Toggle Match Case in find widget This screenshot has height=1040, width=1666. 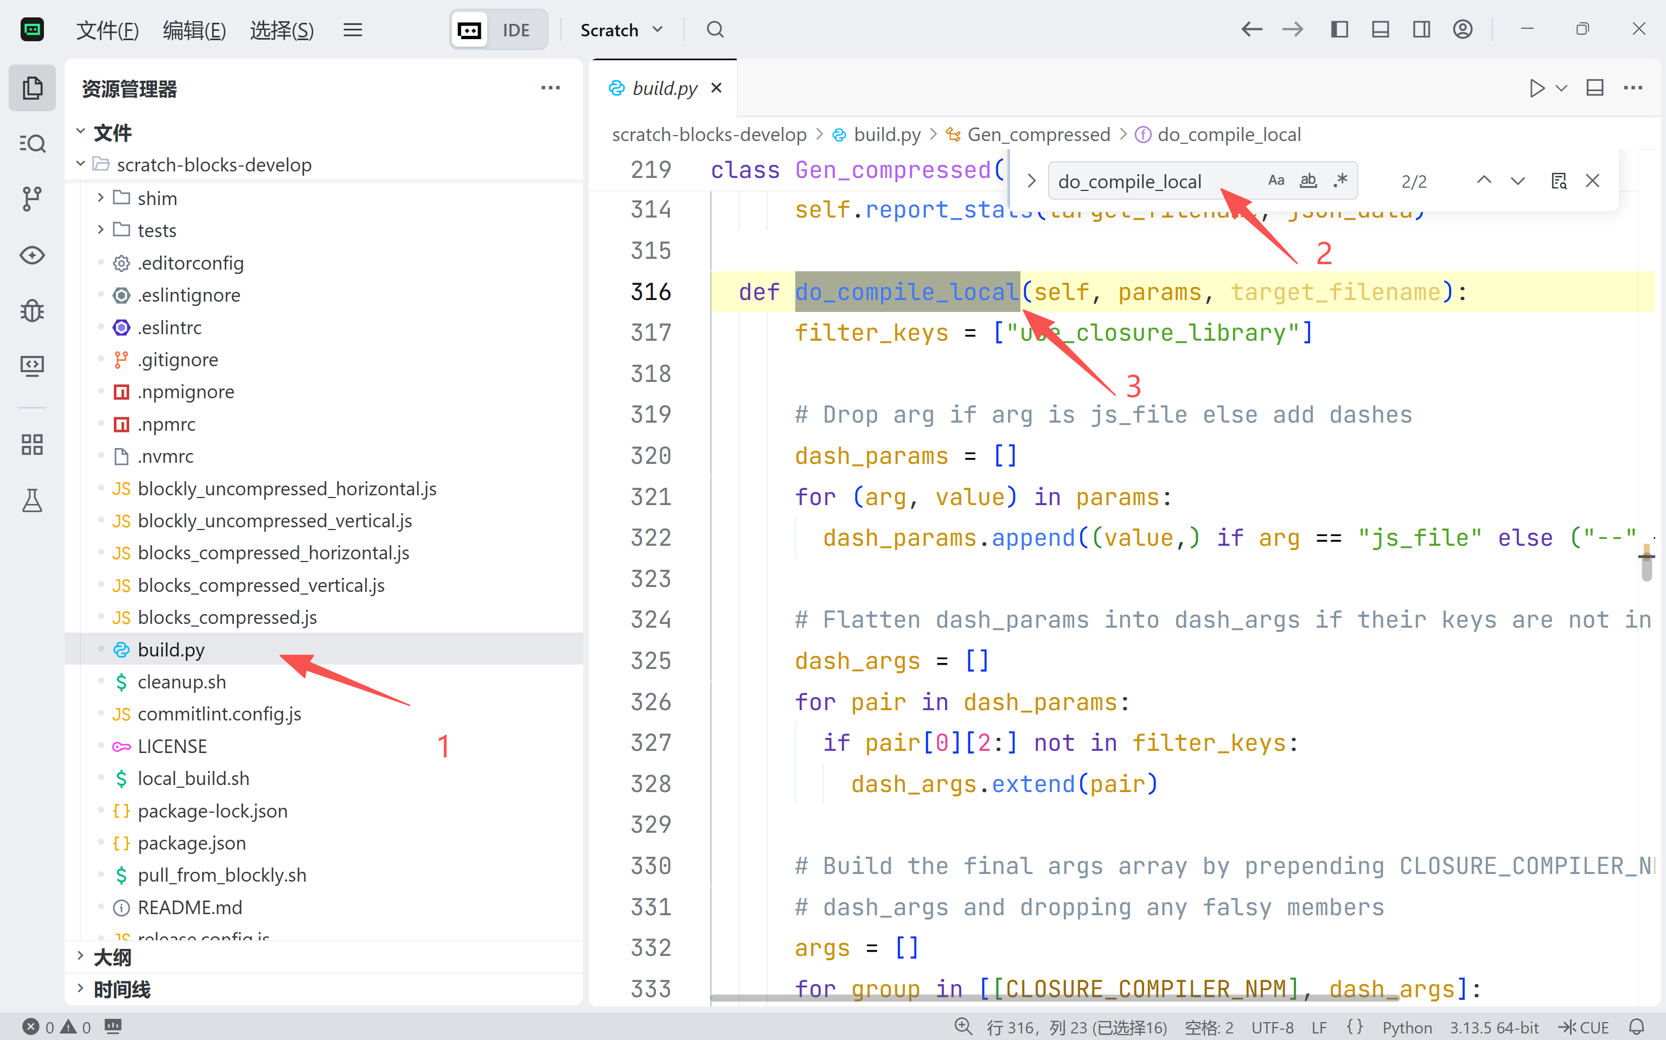tap(1276, 181)
